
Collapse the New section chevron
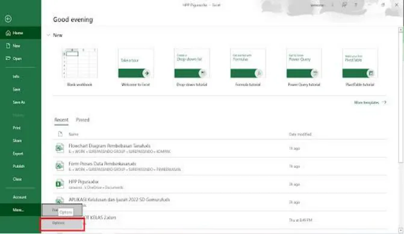tap(48, 35)
